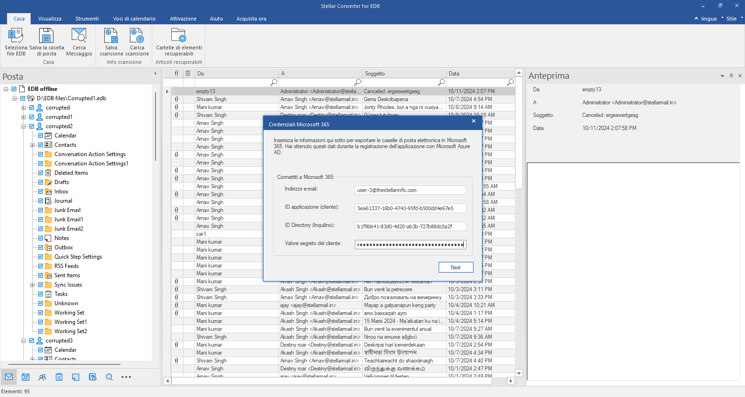745x397 pixels.
Task: Open more options ellipsis in bottom bar
Action: click(x=126, y=377)
